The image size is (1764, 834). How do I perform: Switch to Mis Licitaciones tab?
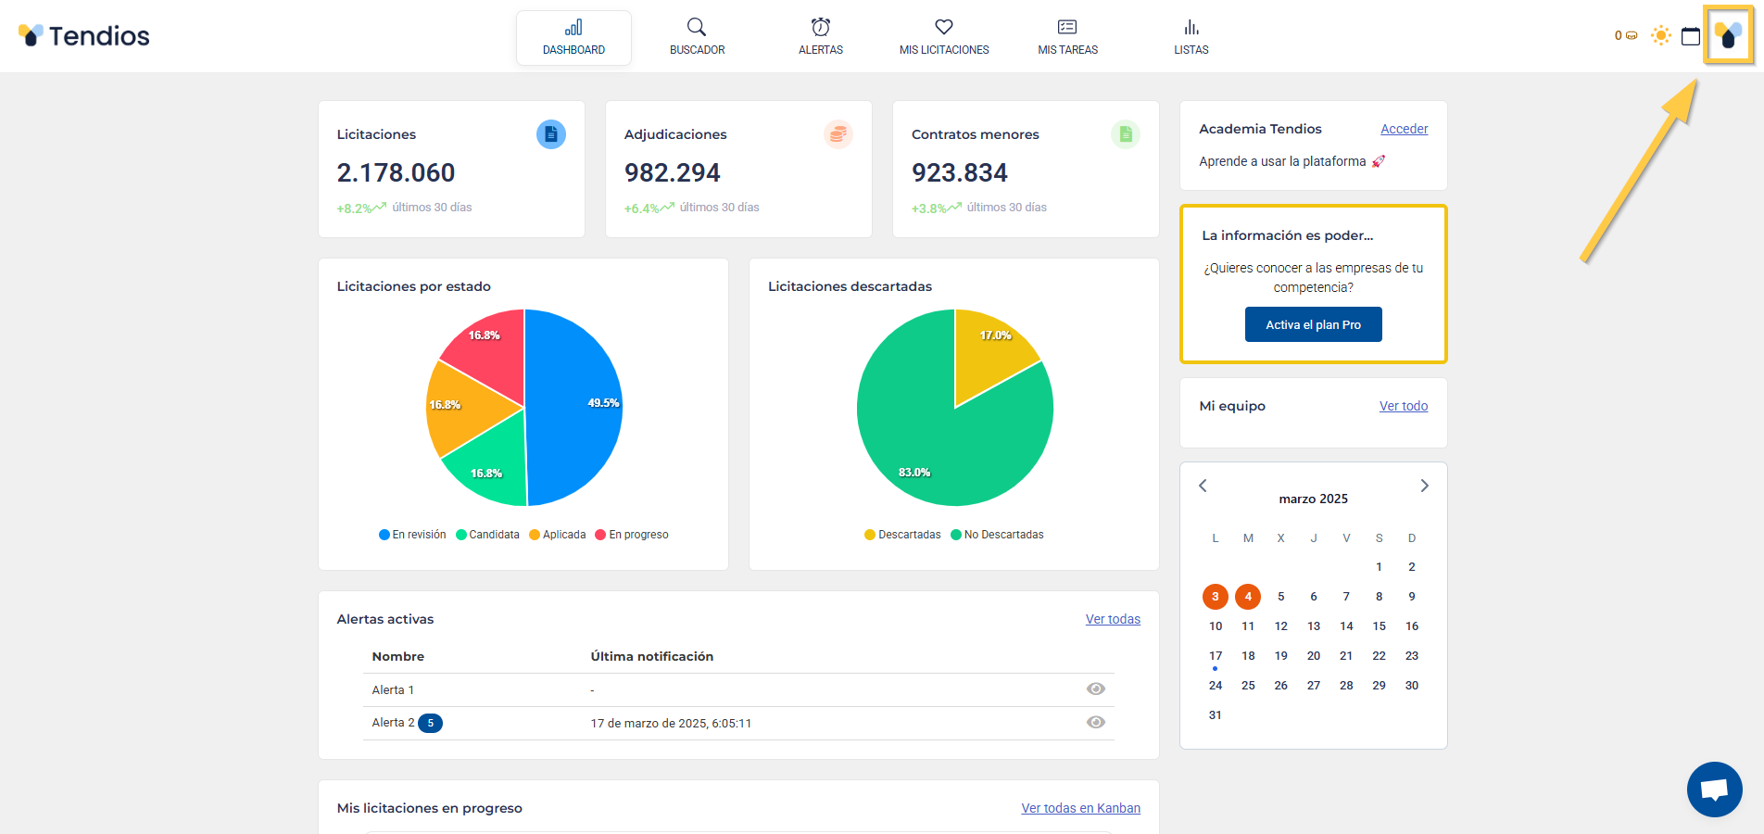943,37
